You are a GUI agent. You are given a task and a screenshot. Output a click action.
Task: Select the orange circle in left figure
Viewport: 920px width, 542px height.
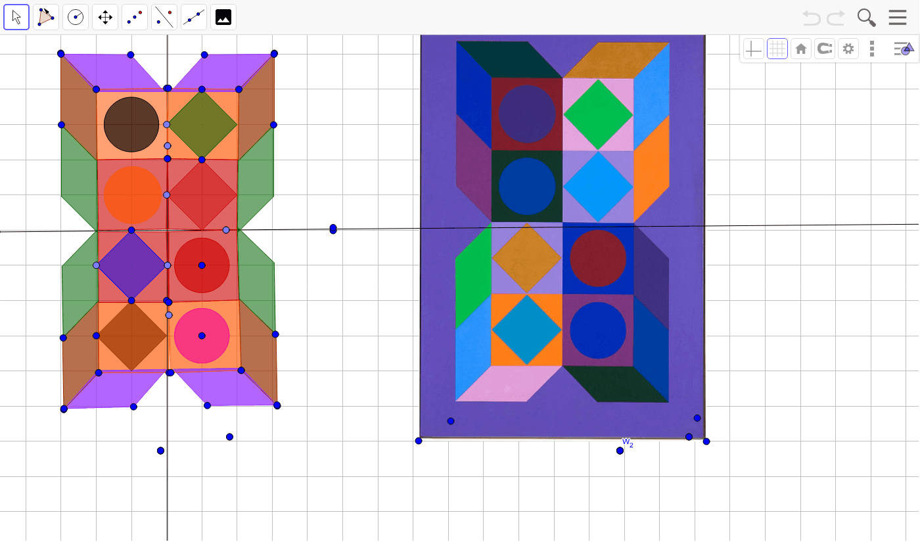click(x=133, y=194)
